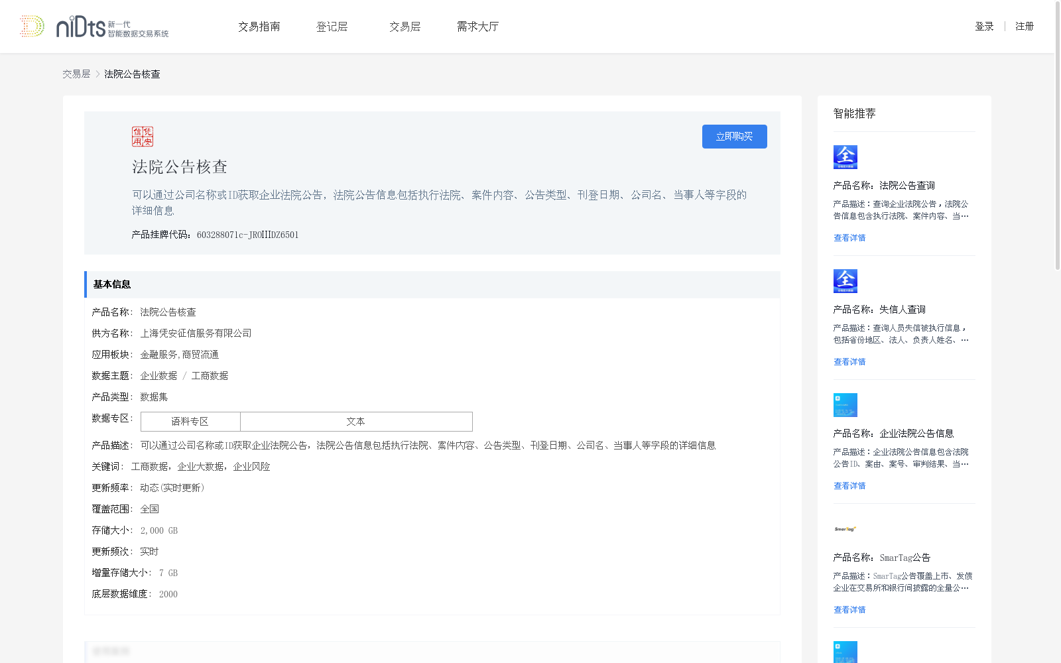Click the 企业数据 data theme
The height and width of the screenshot is (663, 1061).
(x=158, y=376)
